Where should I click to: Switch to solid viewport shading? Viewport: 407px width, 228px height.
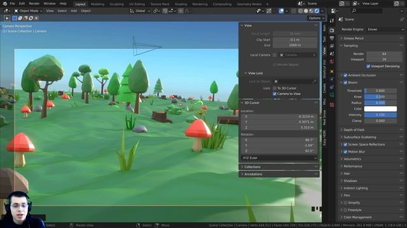click(x=306, y=11)
